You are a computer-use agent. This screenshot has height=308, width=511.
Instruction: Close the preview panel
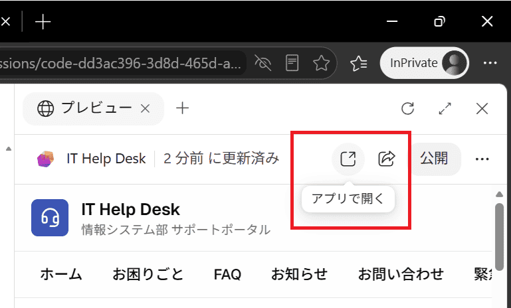click(482, 108)
